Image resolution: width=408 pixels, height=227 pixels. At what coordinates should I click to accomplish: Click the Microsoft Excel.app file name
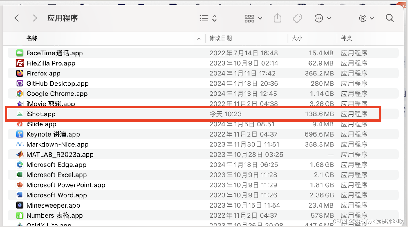point(57,175)
